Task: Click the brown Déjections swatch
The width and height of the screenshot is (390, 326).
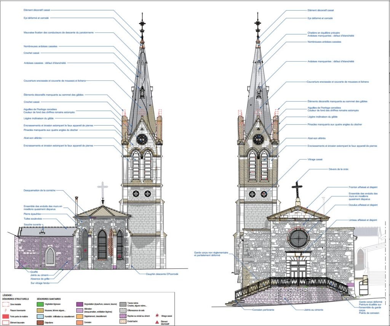Action: [x=40, y=323]
